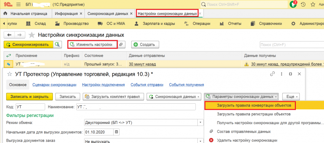
Task: Open the Производство section
Action: point(72,23)
